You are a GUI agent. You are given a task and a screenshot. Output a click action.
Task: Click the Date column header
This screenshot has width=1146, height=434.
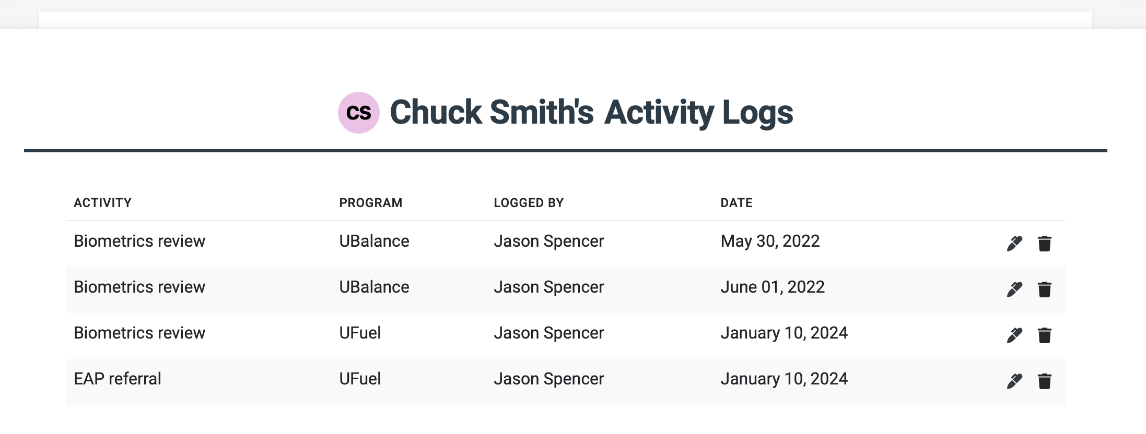tap(736, 203)
